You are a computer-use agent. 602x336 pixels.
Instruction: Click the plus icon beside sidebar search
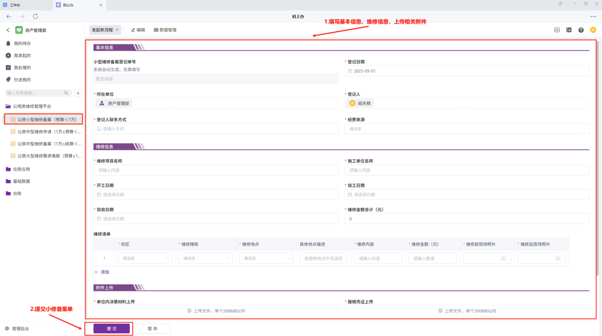click(78, 93)
